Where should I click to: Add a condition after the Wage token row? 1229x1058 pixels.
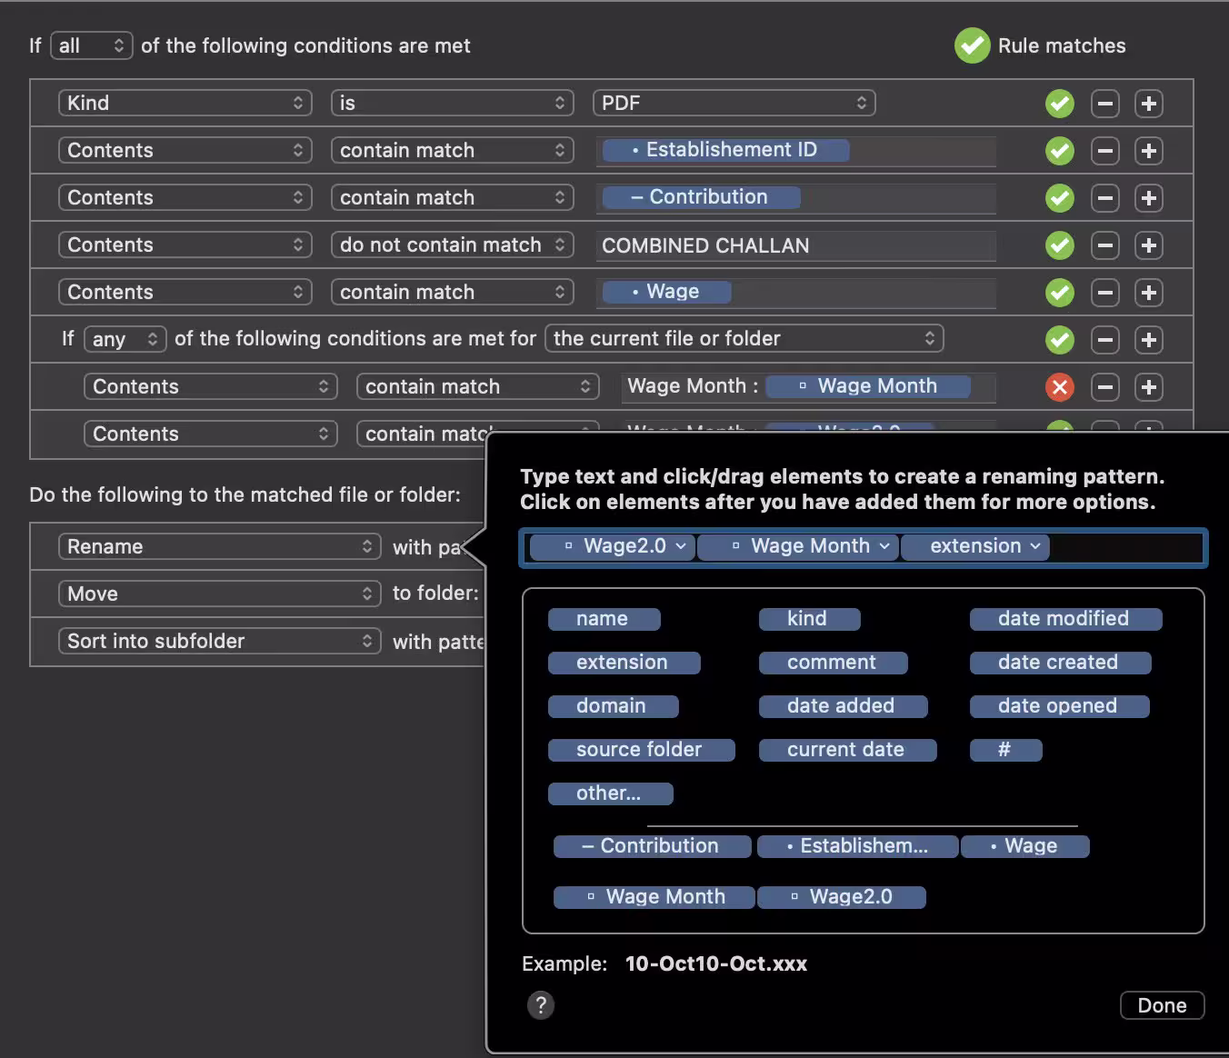point(1148,293)
